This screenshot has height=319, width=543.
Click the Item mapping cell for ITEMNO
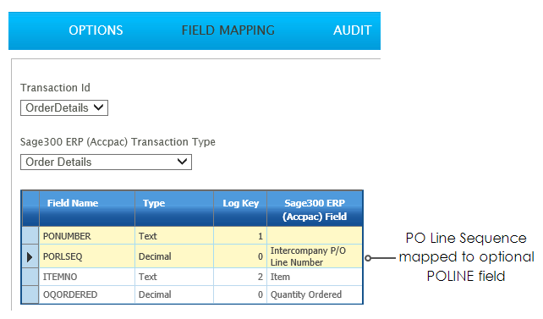(315, 277)
